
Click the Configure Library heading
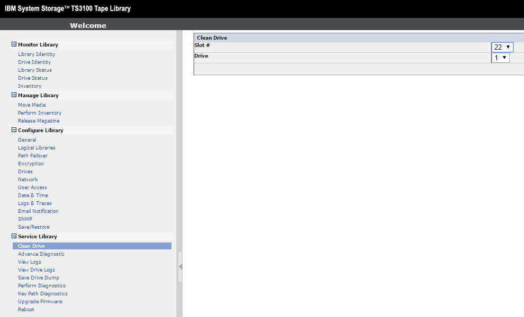[41, 130]
